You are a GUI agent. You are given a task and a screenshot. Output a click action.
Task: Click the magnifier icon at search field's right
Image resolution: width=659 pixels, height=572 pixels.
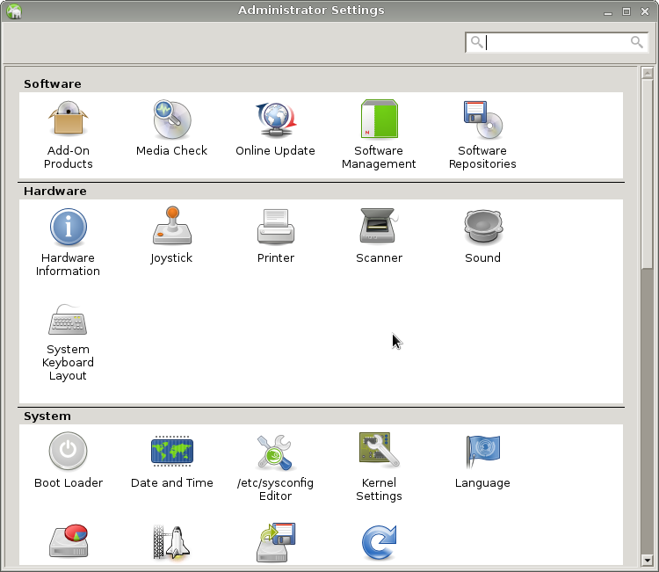(x=637, y=42)
